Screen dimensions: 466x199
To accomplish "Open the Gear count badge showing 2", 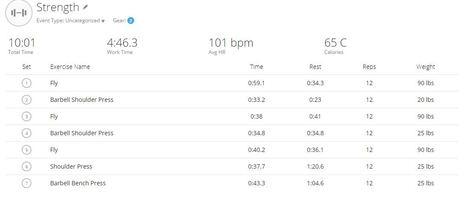I will [131, 21].
